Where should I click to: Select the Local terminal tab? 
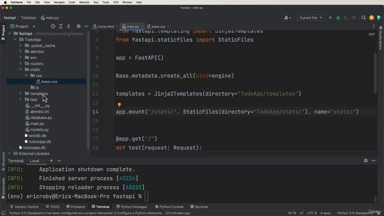point(34,161)
